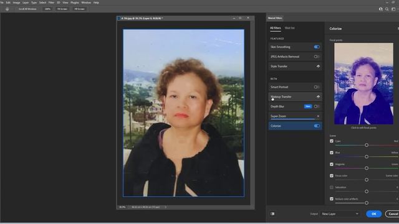Image resolution: width=399 pixels, height=224 pixels.
Task: Click the preview toggle icon at panel bottom-left
Action: (x=272, y=214)
